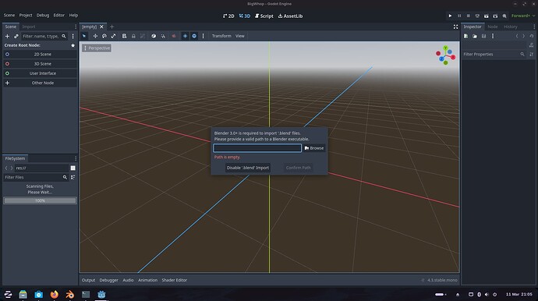Switch to the Import dock tab
The image size is (538, 301).
[29, 27]
